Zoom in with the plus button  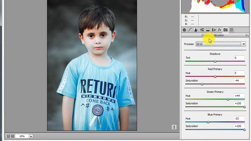pyautogui.click(x=13, y=136)
